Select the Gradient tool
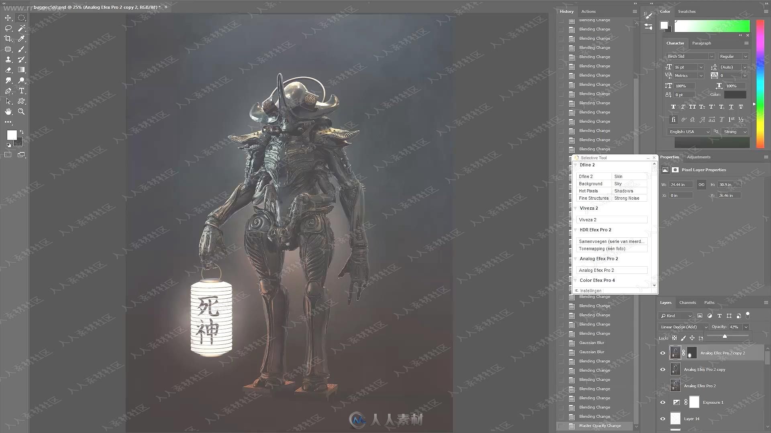The width and height of the screenshot is (771, 433). point(21,70)
